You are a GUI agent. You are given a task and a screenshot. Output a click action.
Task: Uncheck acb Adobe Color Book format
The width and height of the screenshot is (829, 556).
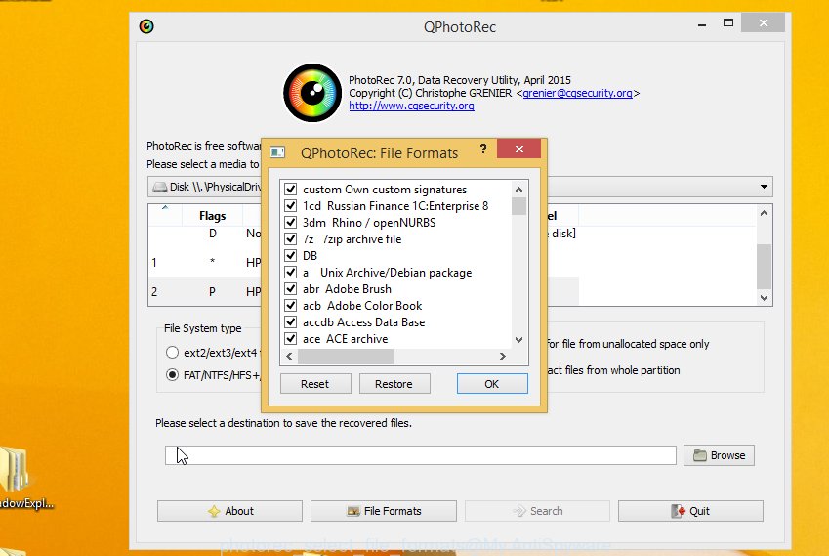(x=290, y=305)
